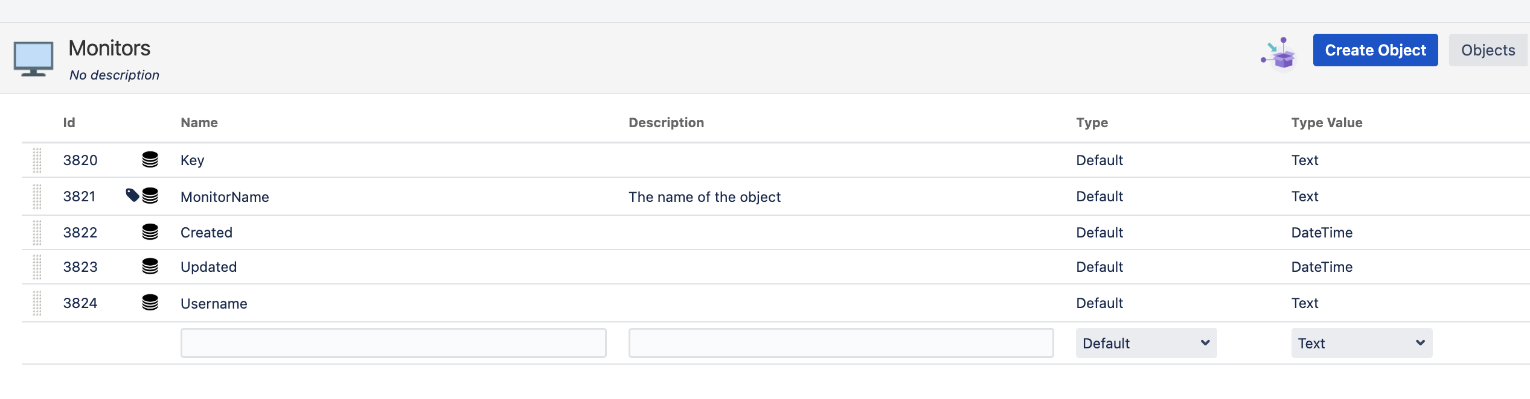
Task: Click the database icon beside Username
Action: point(150,303)
